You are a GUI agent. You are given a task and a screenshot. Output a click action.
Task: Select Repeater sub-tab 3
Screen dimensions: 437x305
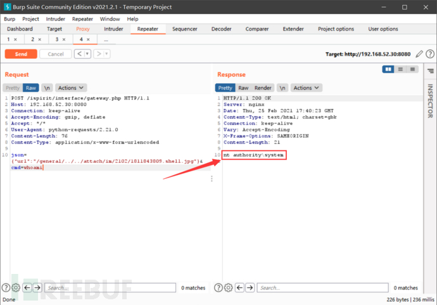pos(57,39)
